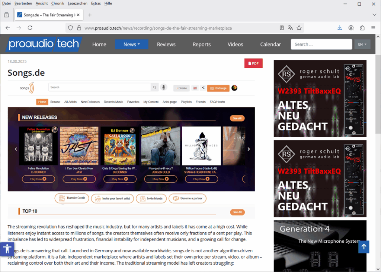Screen dimensions: 381x272
Task: Click the page vertical scrollbar thumb
Action: (378, 94)
